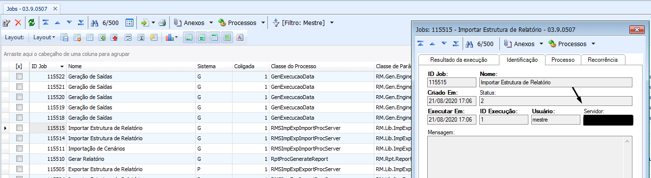Switch to Processo tab

pyautogui.click(x=563, y=60)
